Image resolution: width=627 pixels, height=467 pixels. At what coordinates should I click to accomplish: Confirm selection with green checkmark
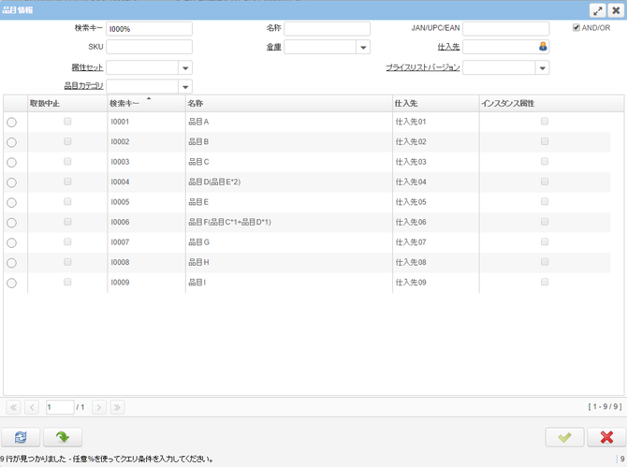pyautogui.click(x=564, y=437)
